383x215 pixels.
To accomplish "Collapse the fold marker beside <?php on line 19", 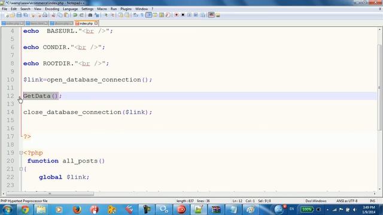I will (x=21, y=153).
